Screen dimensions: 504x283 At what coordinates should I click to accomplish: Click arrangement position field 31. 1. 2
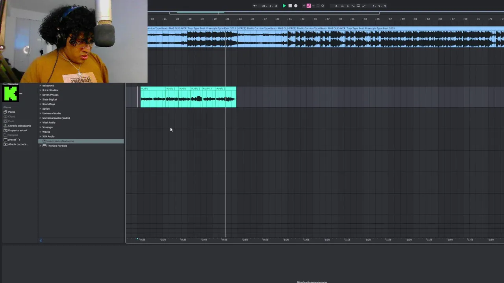(x=270, y=6)
